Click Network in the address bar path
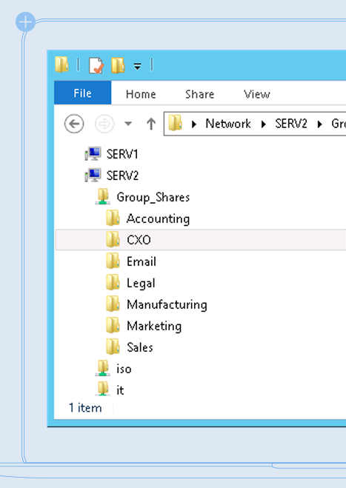This screenshot has height=488, width=346. (x=228, y=124)
